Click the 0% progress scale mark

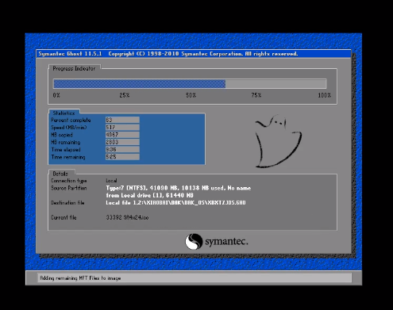(x=56, y=95)
